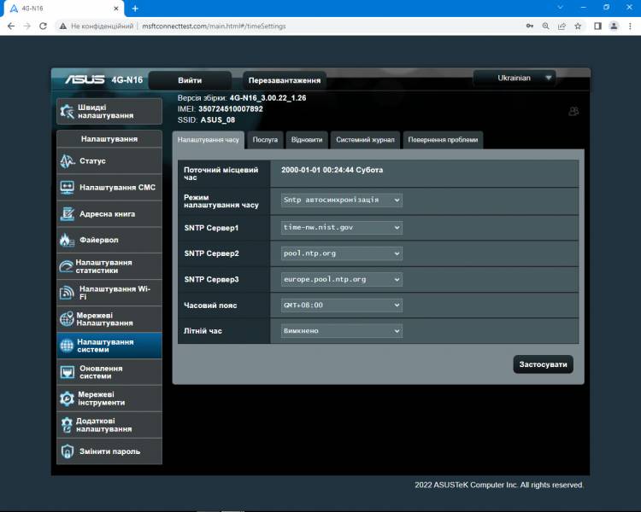Open the Chrome profile avatar
This screenshot has height=512, width=641.
pyautogui.click(x=614, y=26)
